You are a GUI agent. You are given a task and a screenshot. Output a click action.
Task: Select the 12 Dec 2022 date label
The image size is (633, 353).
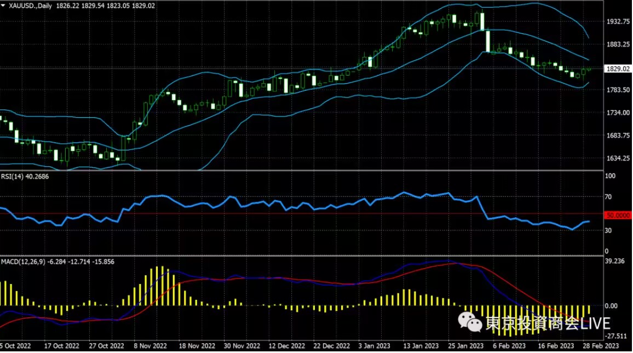(x=286, y=346)
